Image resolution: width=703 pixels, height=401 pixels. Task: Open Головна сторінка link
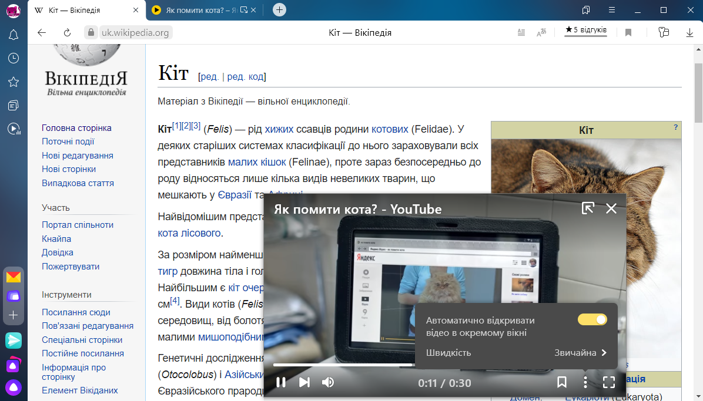click(76, 127)
